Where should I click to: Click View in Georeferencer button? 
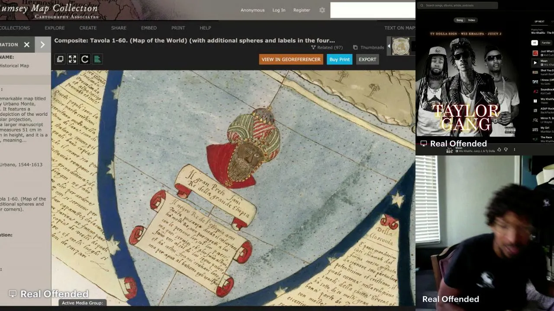(291, 59)
